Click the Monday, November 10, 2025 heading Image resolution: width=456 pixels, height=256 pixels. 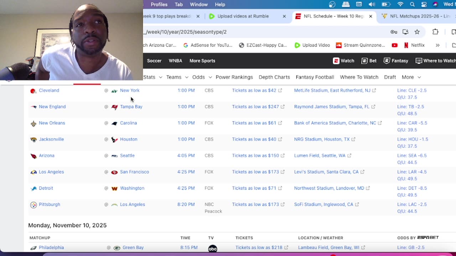(67, 225)
